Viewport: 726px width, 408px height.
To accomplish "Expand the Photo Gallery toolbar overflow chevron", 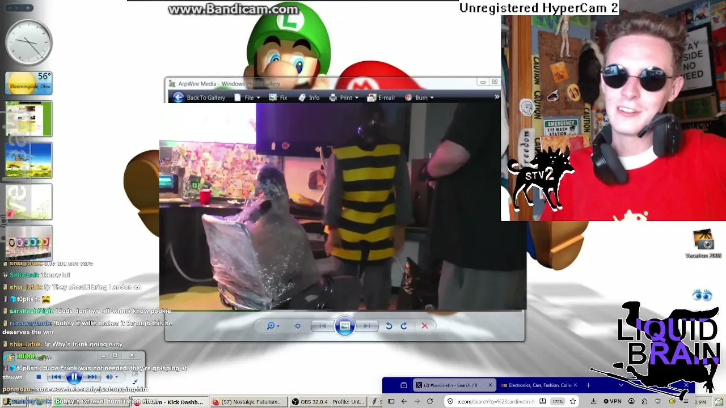I will pos(497,97).
